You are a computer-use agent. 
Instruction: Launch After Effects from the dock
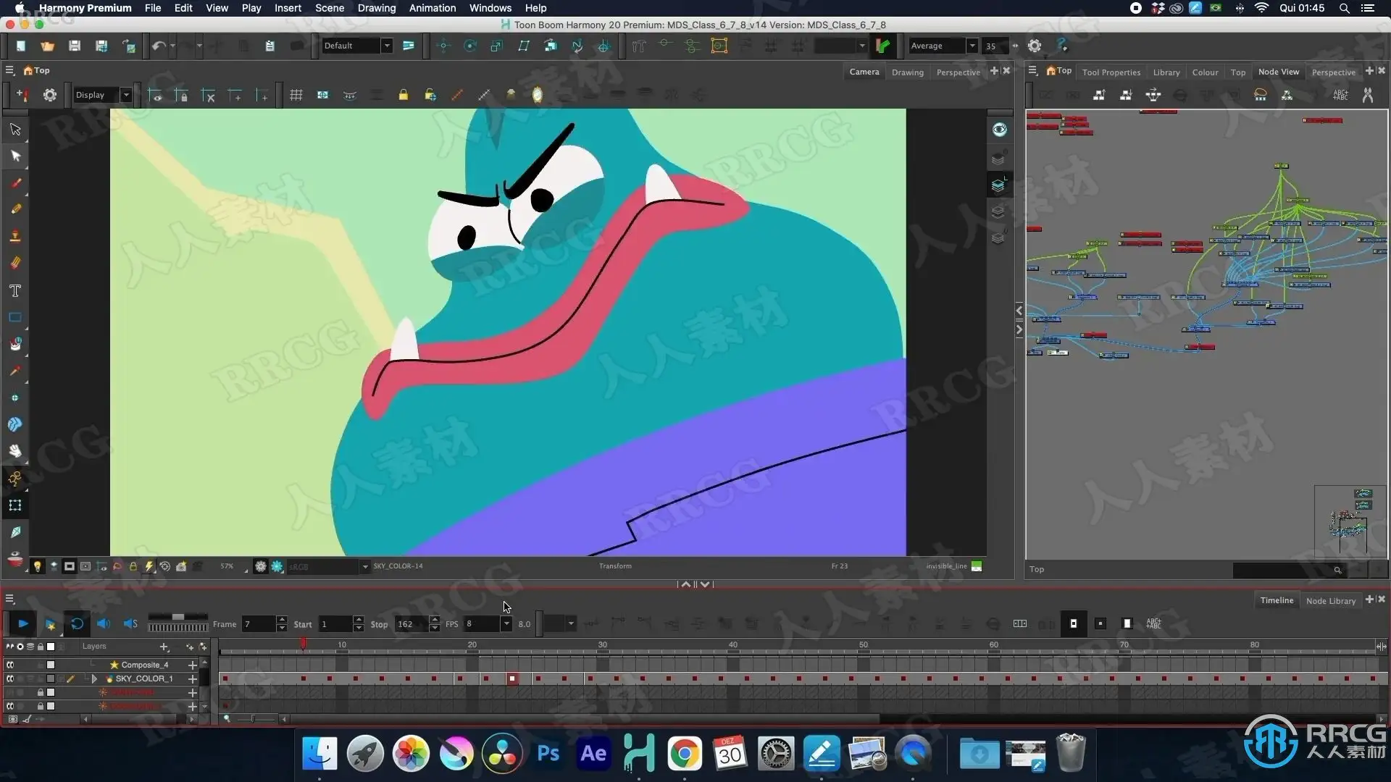tap(593, 754)
